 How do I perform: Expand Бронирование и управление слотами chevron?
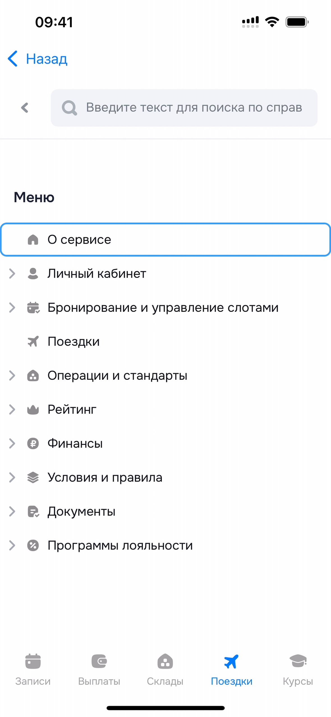click(x=12, y=307)
